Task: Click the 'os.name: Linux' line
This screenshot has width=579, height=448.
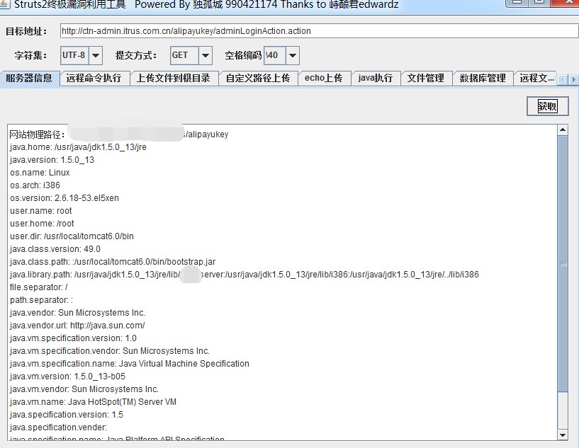Action: point(40,173)
